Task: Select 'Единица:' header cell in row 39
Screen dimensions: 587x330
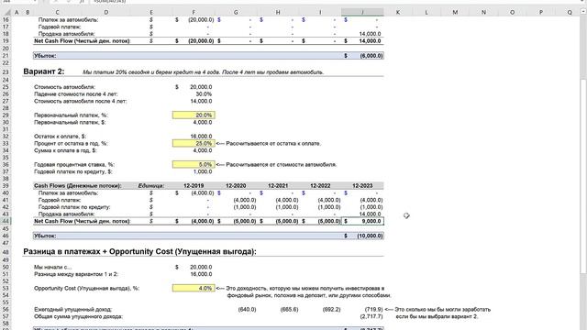Action: 150,185
